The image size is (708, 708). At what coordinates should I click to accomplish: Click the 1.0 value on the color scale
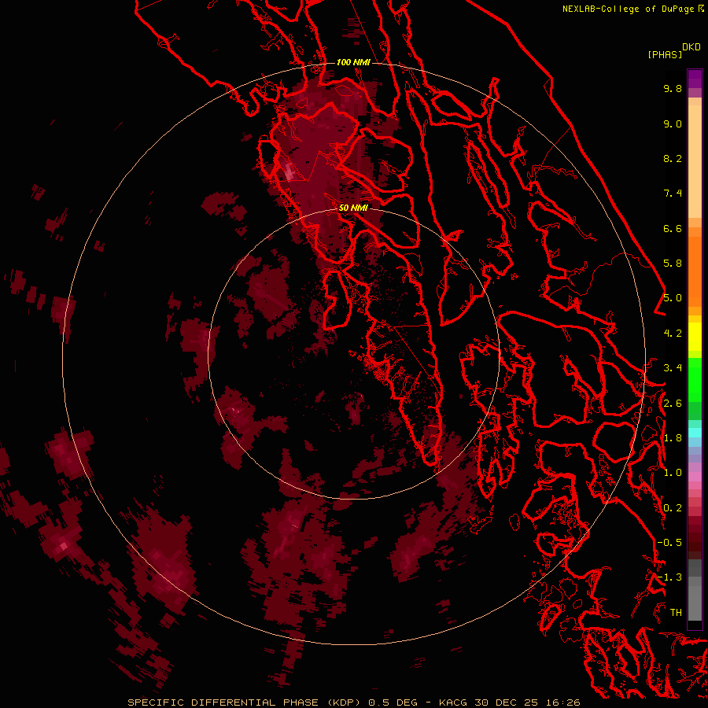(673, 473)
